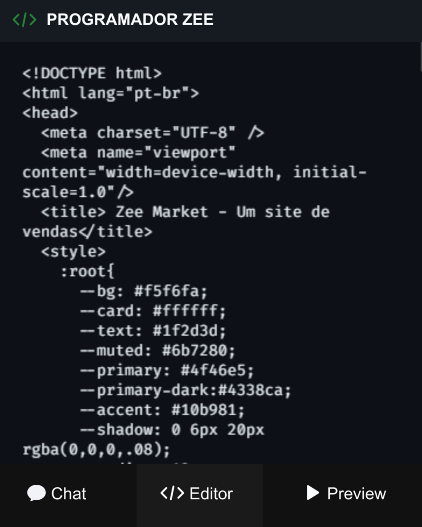Click the Editor code brackets icon
Image resolution: width=422 pixels, height=527 pixels.
[x=172, y=493]
